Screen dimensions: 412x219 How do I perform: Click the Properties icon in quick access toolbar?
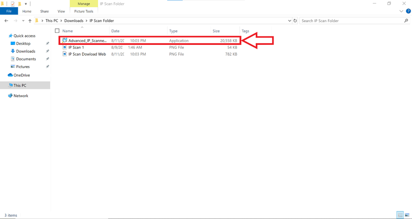click(x=12, y=4)
